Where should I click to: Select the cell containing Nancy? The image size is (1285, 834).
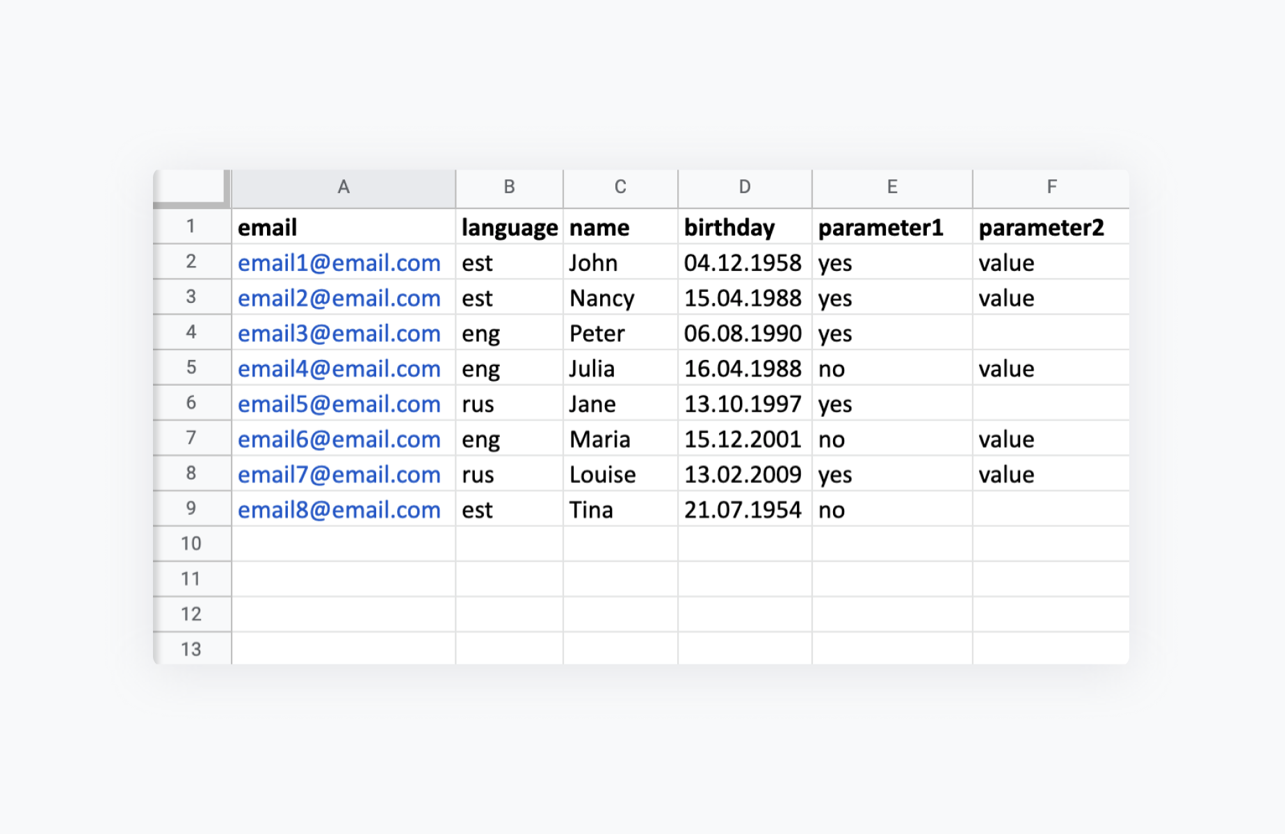620,297
